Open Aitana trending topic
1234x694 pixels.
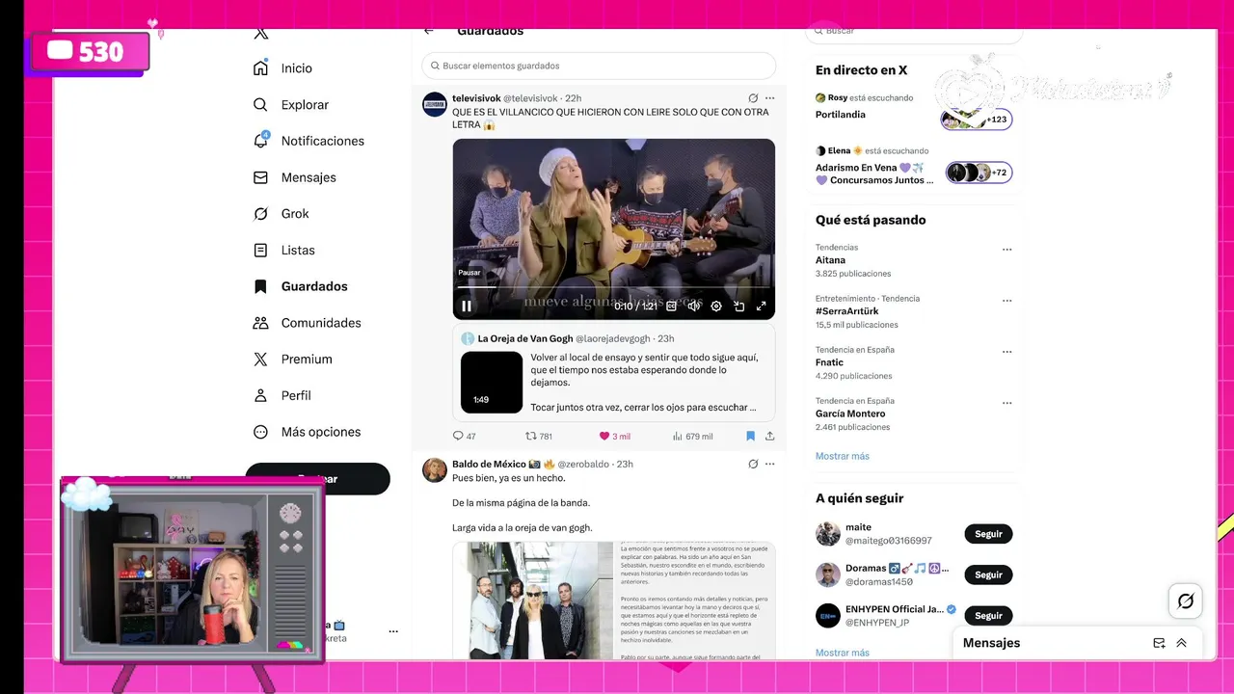(830, 260)
